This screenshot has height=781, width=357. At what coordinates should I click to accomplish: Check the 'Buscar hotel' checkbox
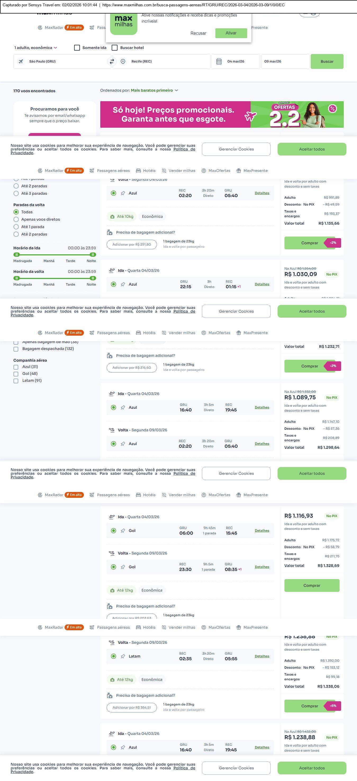pyautogui.click(x=115, y=48)
